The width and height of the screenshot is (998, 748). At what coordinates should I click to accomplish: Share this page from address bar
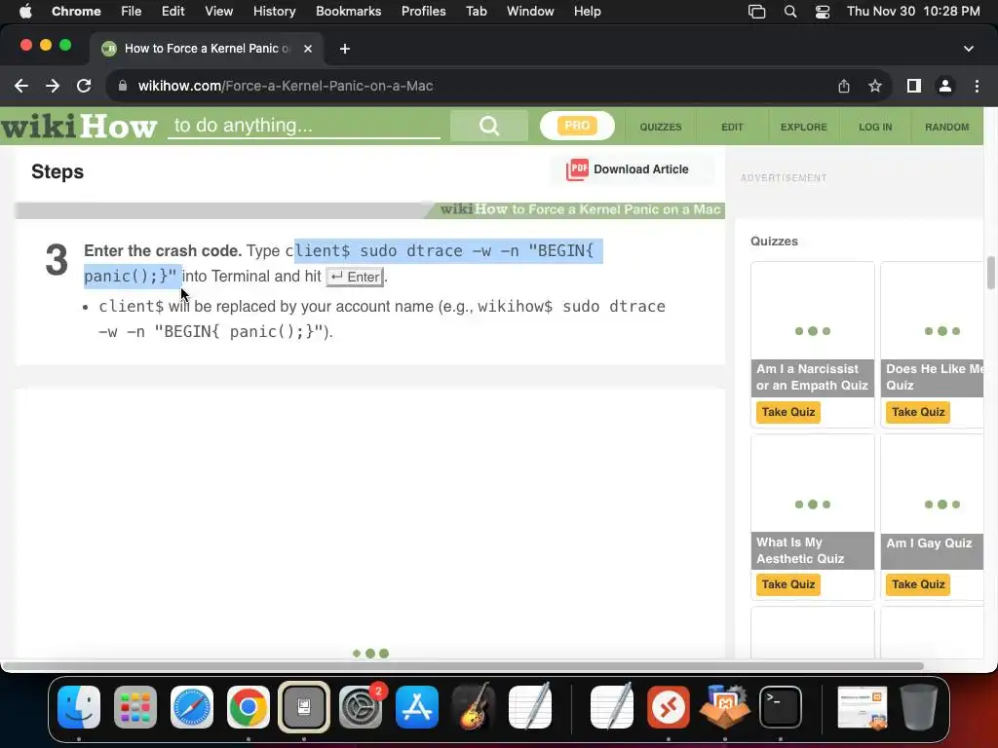844,86
